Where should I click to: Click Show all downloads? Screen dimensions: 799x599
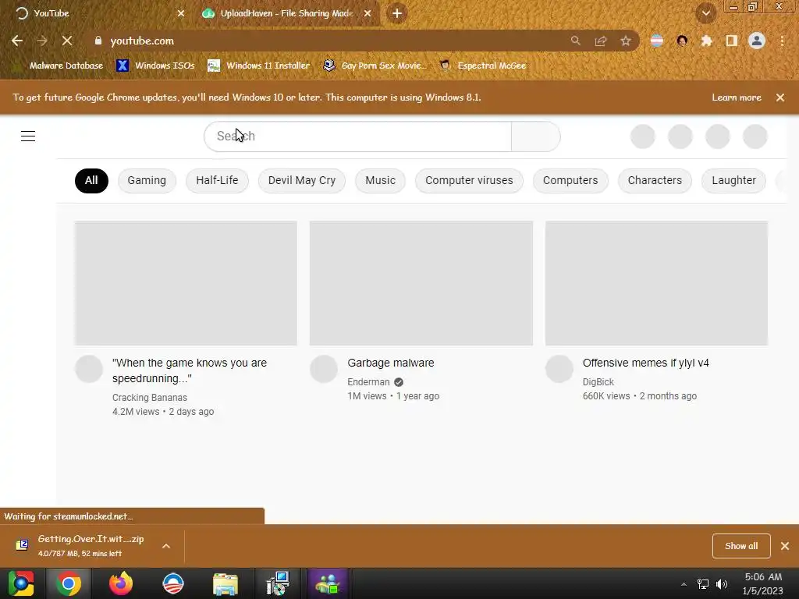tap(741, 546)
